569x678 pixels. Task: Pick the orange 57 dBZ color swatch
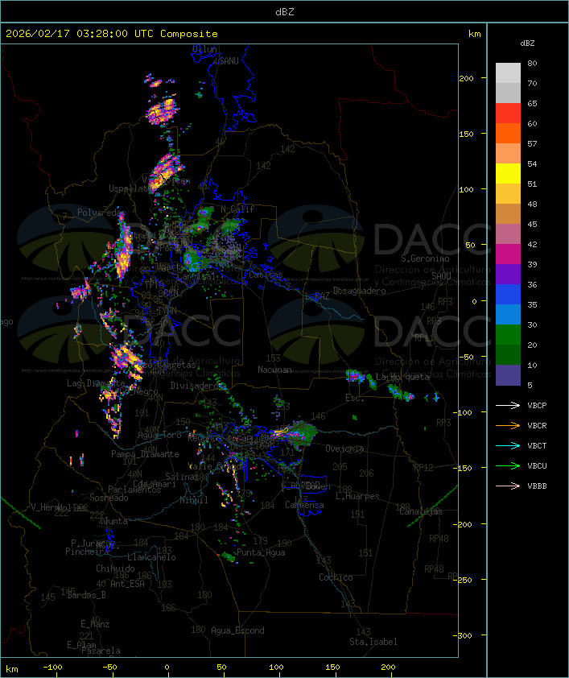pos(508,133)
